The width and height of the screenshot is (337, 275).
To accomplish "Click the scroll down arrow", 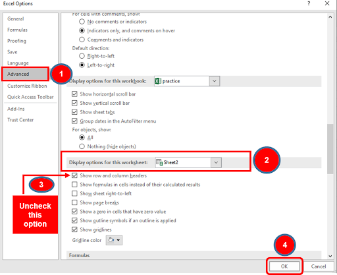I will tap(330, 256).
